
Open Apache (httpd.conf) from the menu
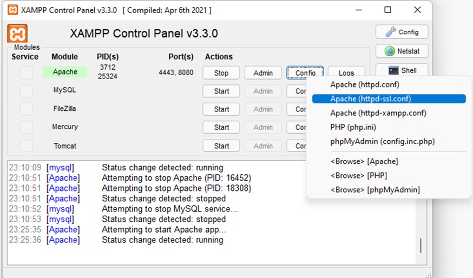click(x=389, y=85)
